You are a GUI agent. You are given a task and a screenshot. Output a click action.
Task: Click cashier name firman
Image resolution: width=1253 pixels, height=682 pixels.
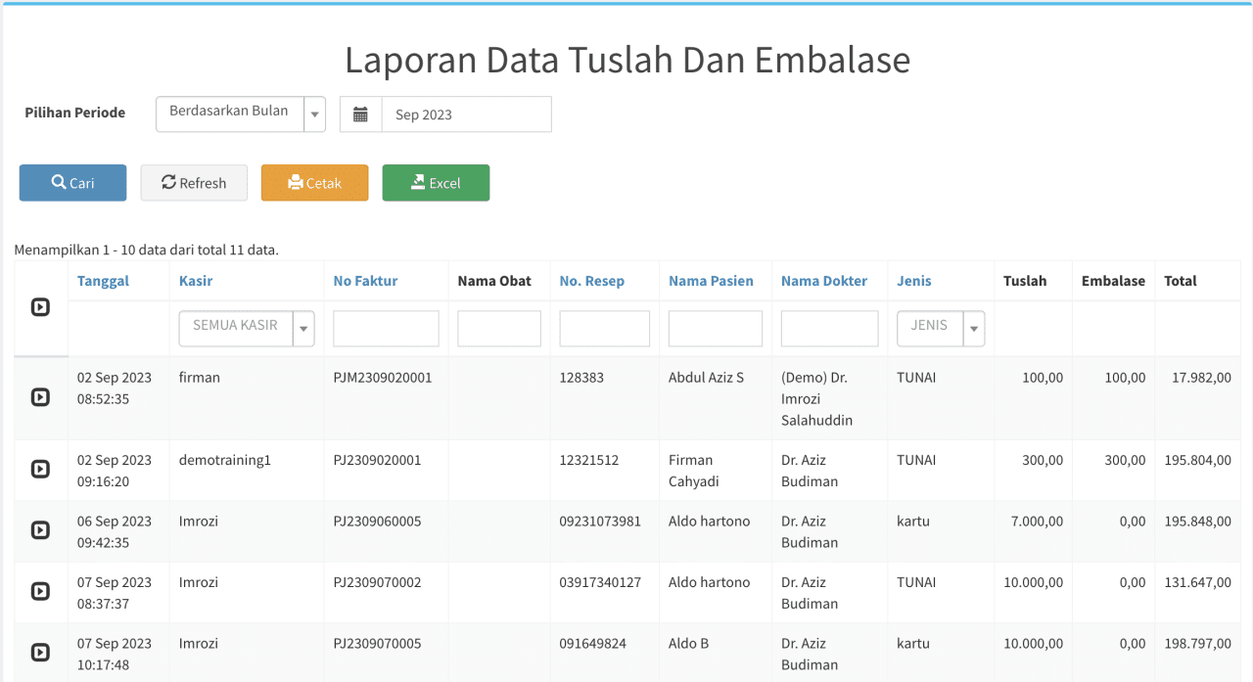click(200, 377)
